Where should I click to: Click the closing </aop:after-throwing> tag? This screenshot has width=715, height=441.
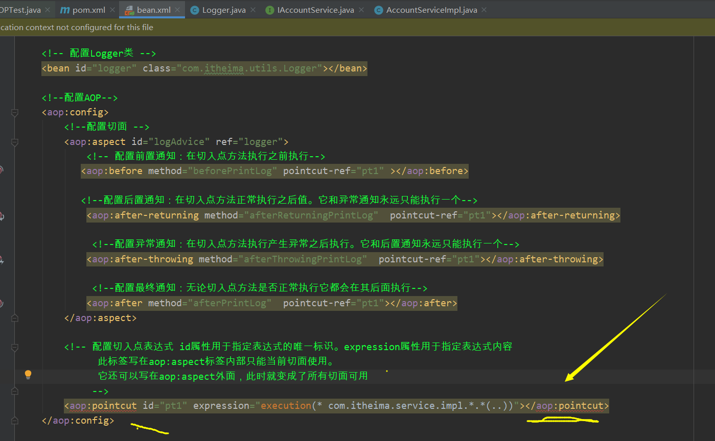[545, 259]
